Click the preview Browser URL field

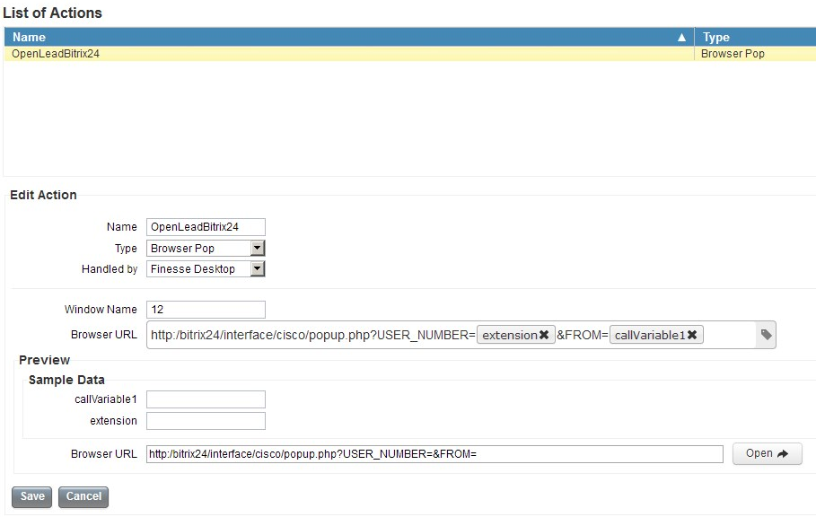pos(434,454)
